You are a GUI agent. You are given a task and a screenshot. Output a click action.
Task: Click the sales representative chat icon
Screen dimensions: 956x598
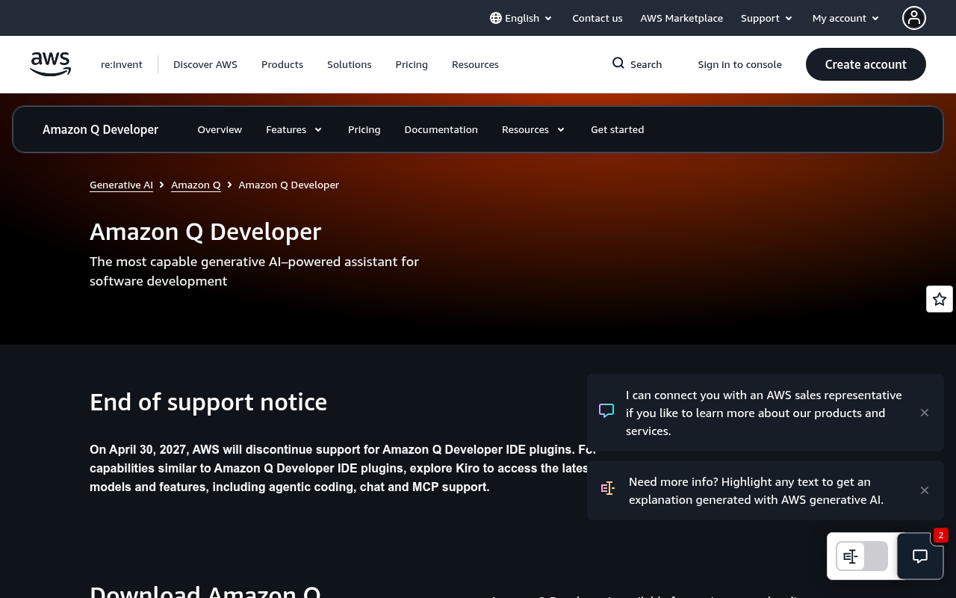coord(606,410)
